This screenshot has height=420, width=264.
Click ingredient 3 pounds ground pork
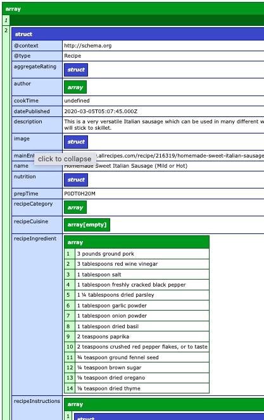pyautogui.click(x=106, y=254)
